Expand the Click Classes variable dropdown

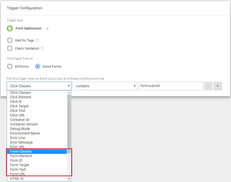tap(39, 86)
